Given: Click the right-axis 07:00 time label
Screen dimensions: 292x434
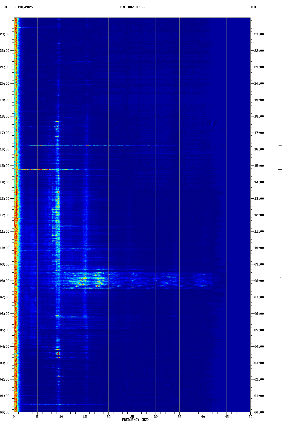Looking at the screenshot, I should [259, 297].
